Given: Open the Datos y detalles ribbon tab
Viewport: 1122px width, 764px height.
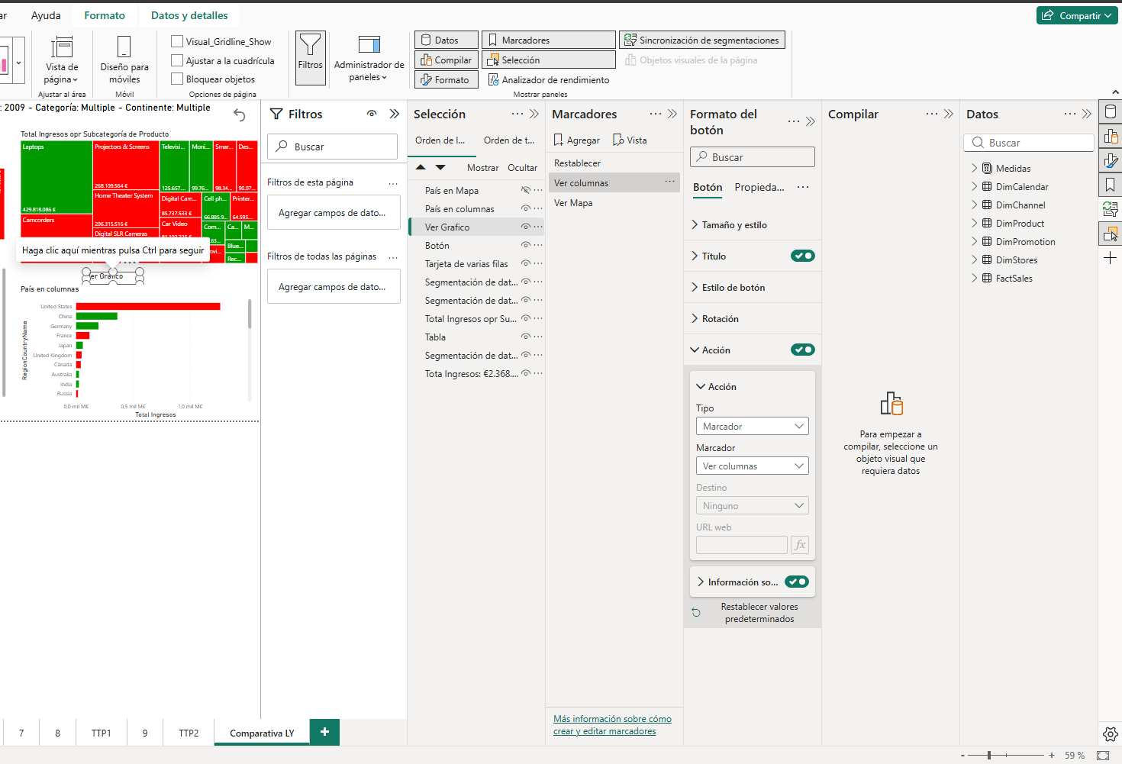Looking at the screenshot, I should (189, 15).
